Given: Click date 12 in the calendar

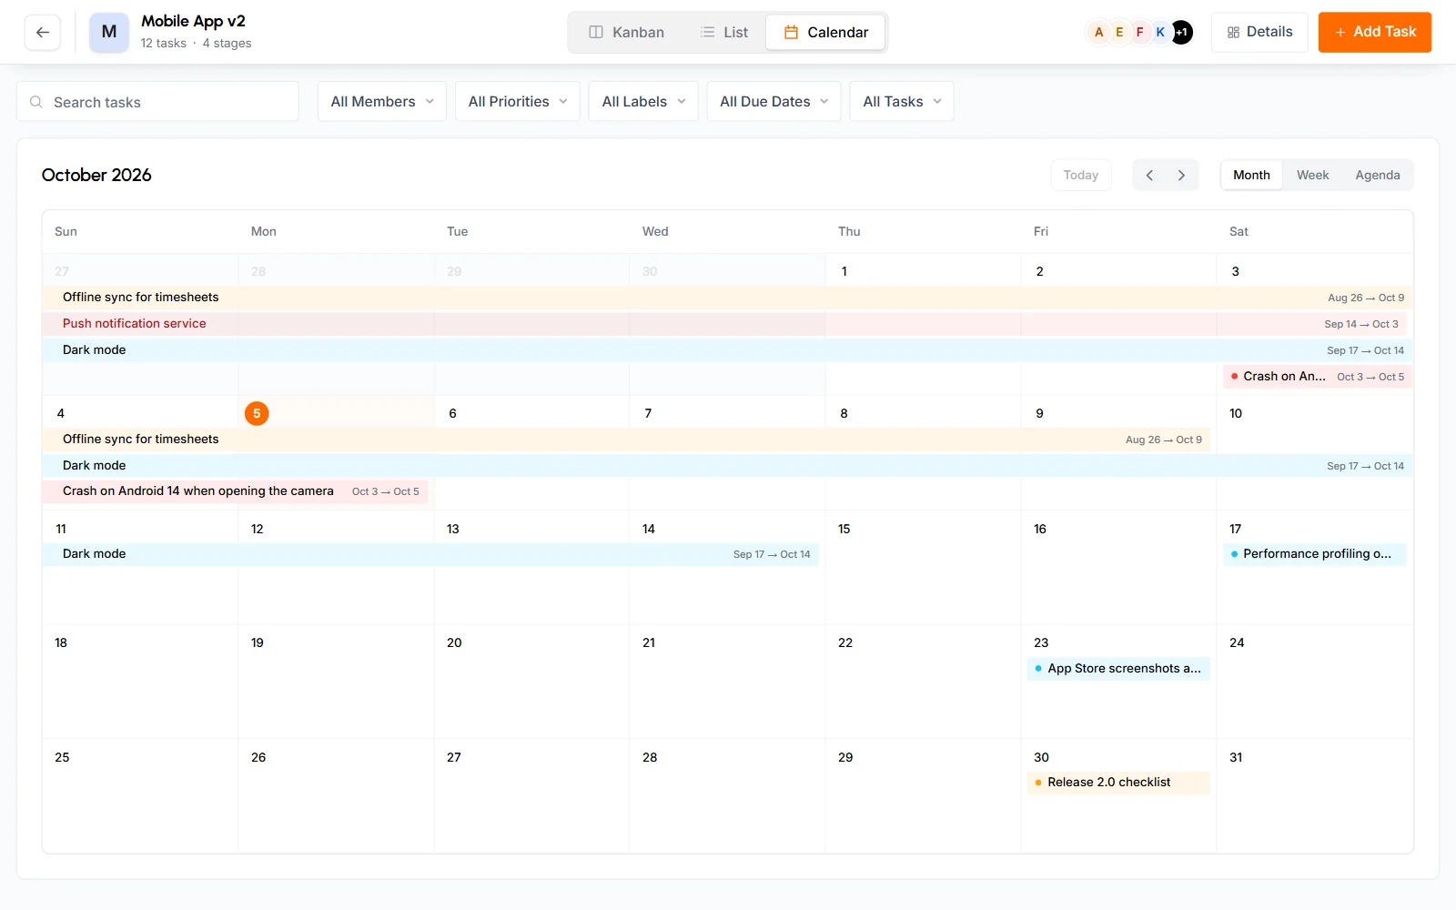Looking at the screenshot, I should pyautogui.click(x=258, y=529).
